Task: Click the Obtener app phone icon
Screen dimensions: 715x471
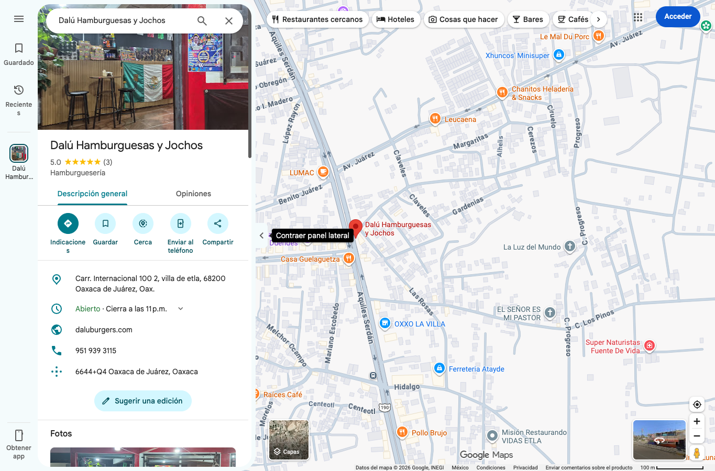Action: tap(19, 435)
